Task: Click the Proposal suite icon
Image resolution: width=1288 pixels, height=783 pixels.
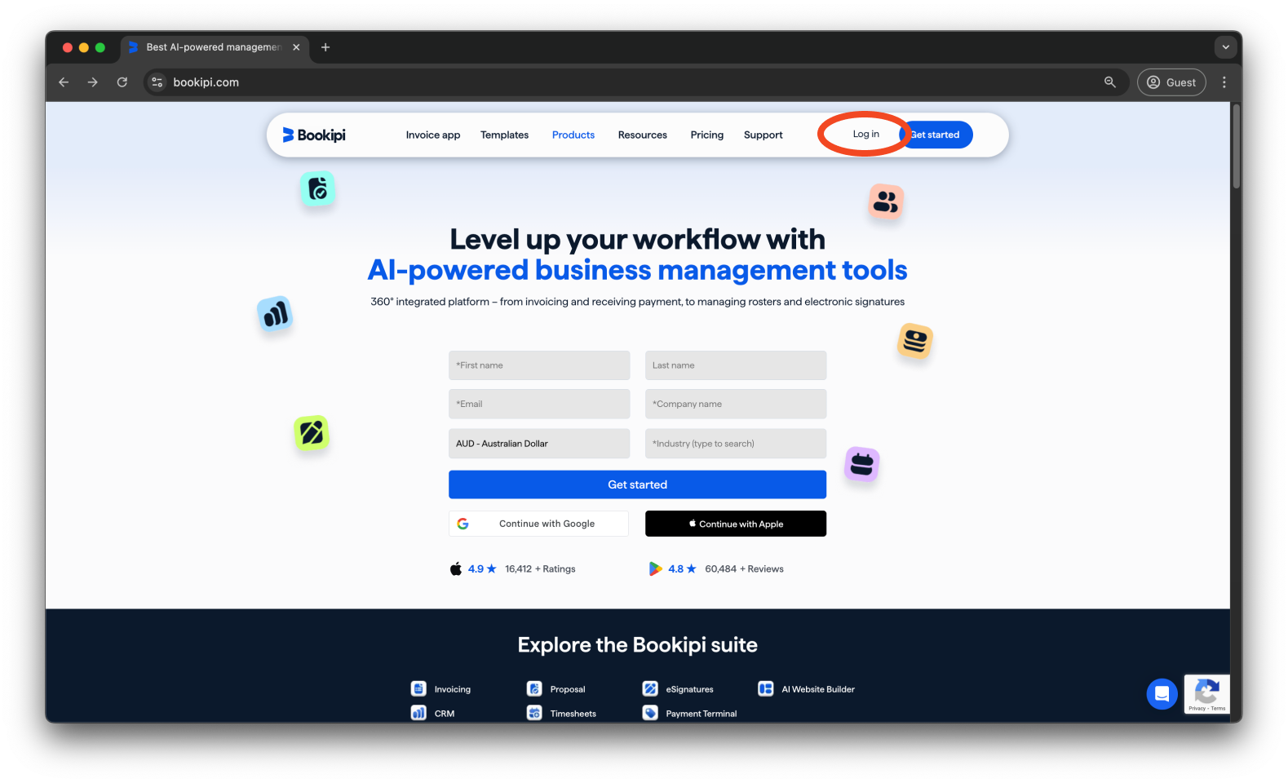Action: click(x=534, y=689)
